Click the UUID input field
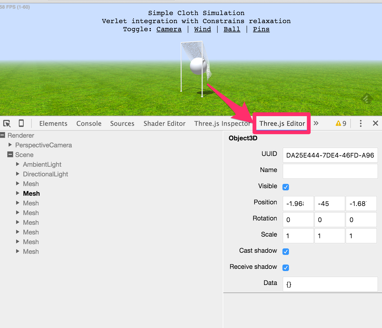Image resolution: width=382 pixels, height=328 pixels. pyautogui.click(x=330, y=155)
